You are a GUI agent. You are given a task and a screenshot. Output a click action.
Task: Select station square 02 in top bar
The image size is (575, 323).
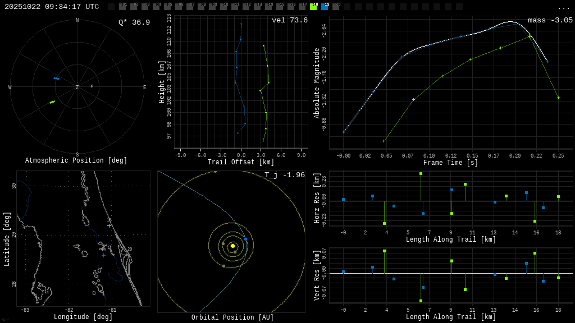[134, 7]
